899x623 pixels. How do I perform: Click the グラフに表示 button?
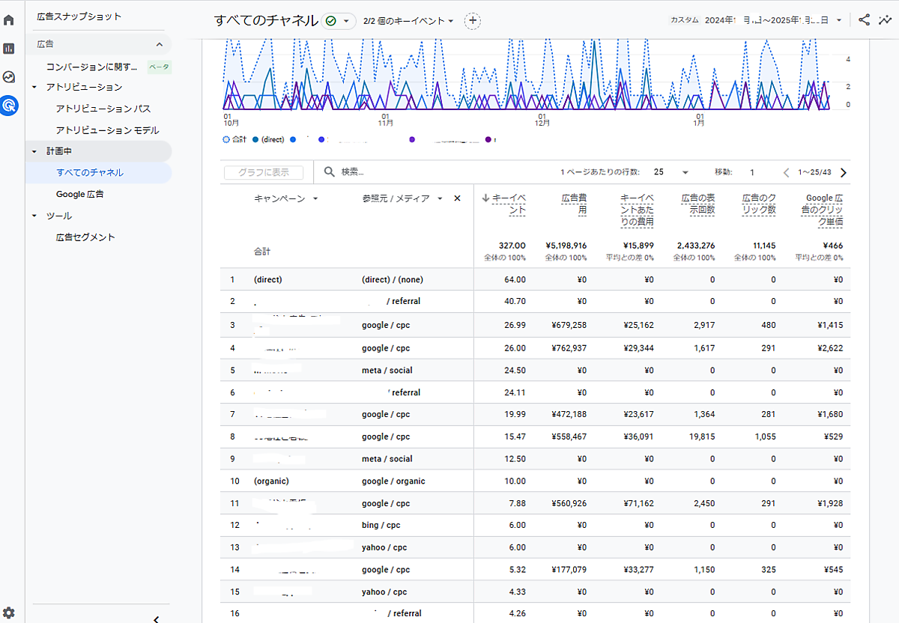(264, 172)
